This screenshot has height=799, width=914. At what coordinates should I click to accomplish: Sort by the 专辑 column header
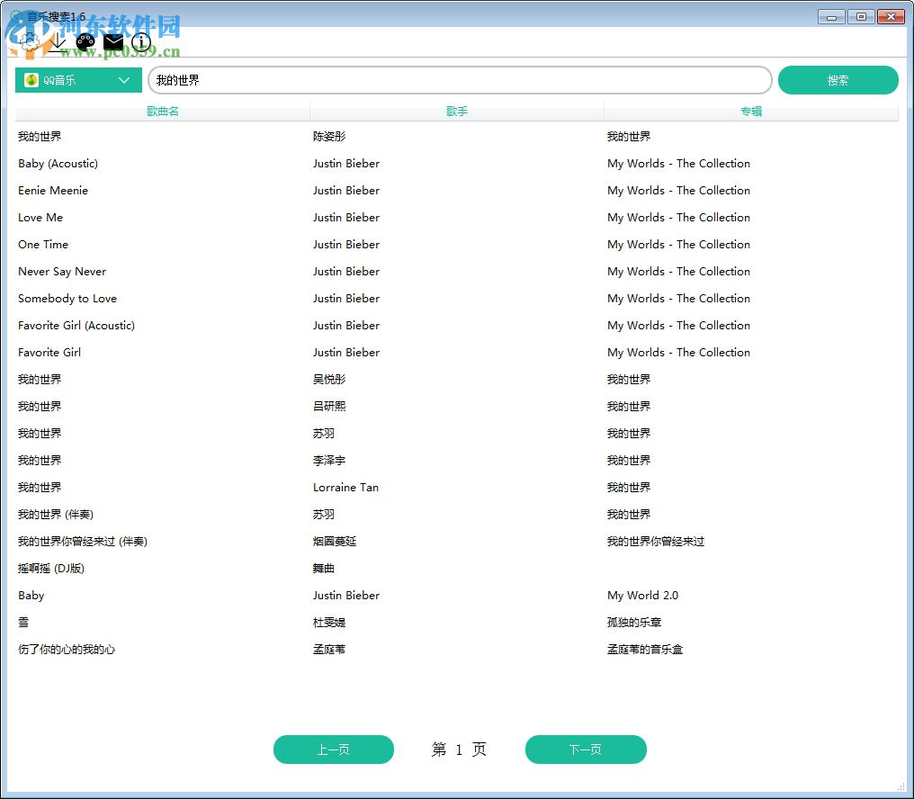pos(751,111)
